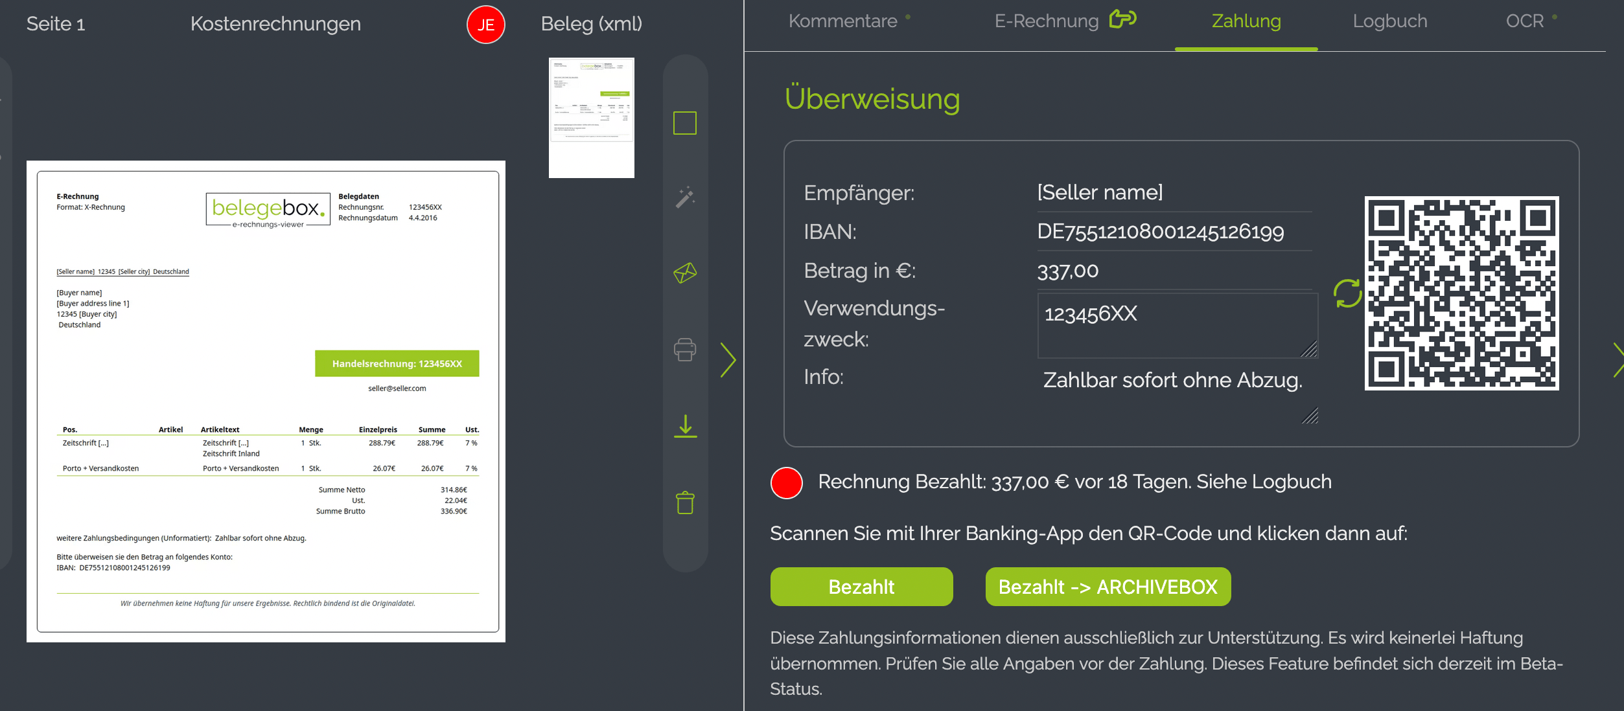Open the Kommentare tab
The image size is (1624, 711).
point(842,21)
